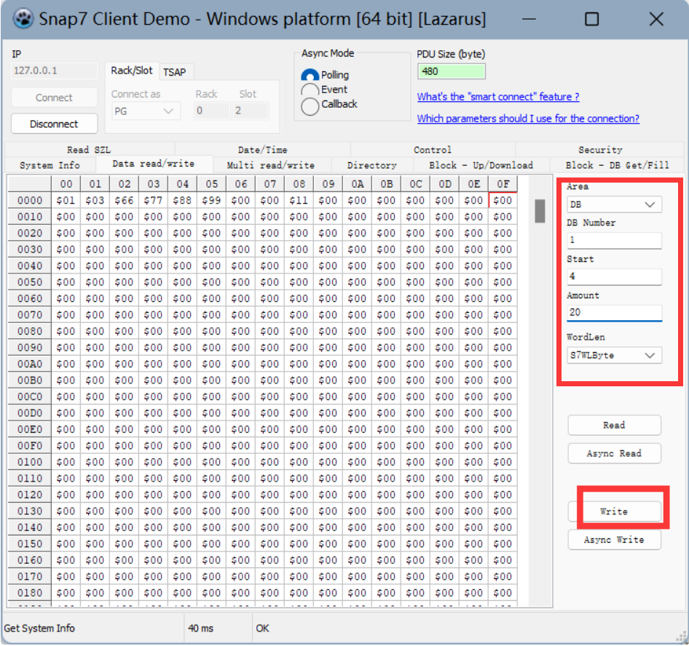Click the Slot number field
Image resolution: width=689 pixels, height=646 pixels.
(x=250, y=111)
